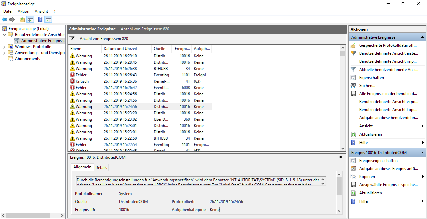The width and height of the screenshot is (427, 219).
Task: Click the Ereignis-ID value 10016 in details
Action: [x=124, y=210]
